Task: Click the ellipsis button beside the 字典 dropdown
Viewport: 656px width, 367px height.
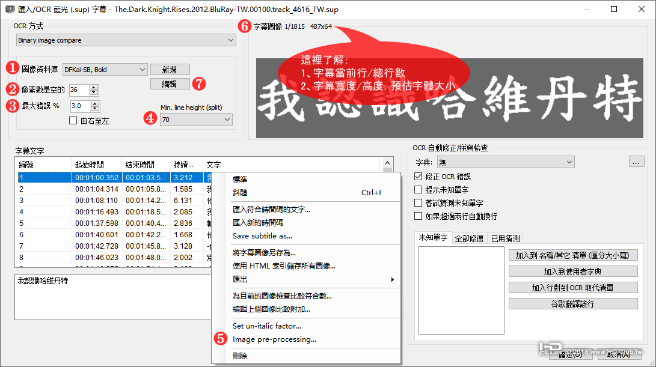Action: click(636, 162)
